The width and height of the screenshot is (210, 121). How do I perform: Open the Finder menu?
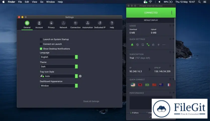pyautogui.click(x=12, y=2)
